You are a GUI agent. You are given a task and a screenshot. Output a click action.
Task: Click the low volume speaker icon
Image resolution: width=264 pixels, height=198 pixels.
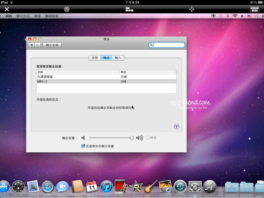click(83, 138)
